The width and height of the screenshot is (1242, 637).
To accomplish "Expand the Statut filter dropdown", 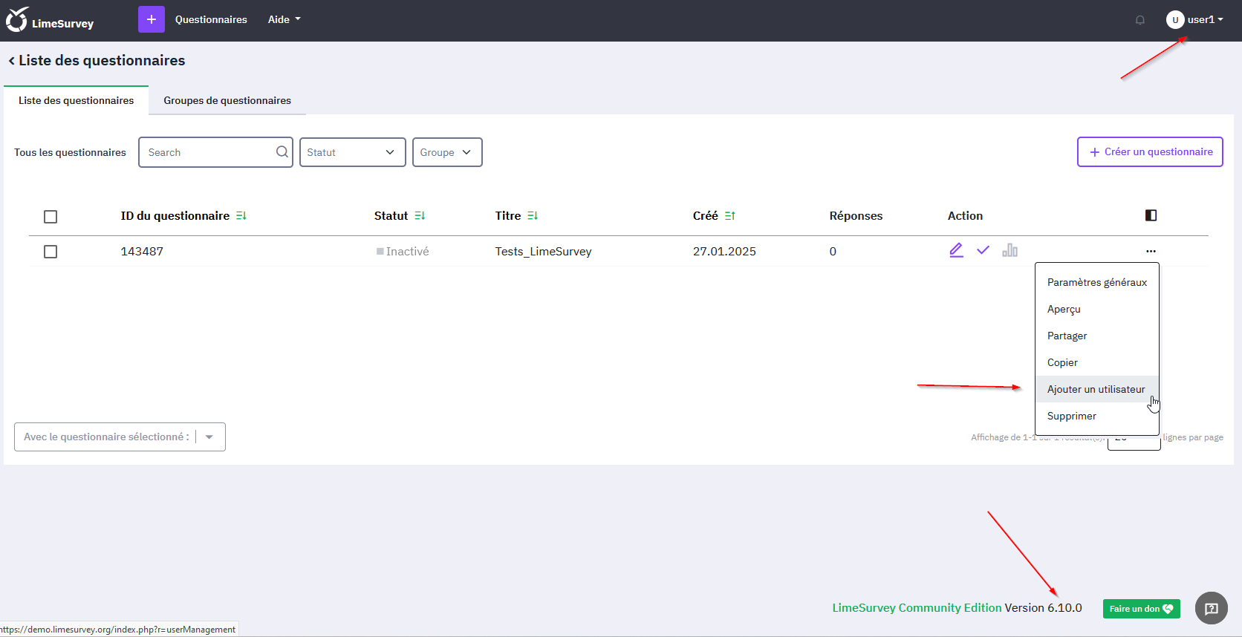I will point(352,152).
